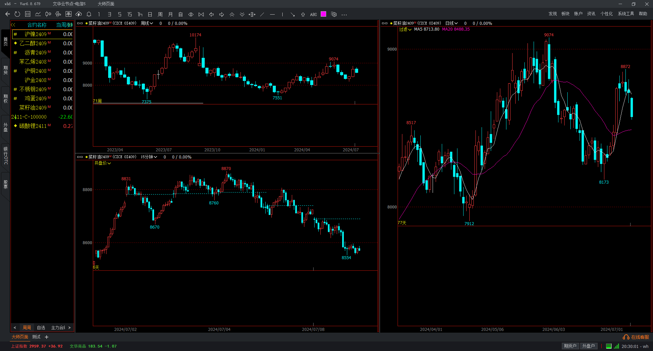
Task: Click the magenta color swatch
Action: tap(323, 14)
